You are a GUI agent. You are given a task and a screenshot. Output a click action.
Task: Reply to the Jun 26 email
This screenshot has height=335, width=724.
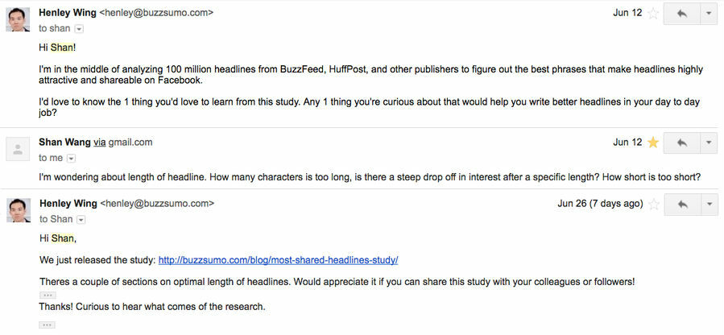(681, 204)
